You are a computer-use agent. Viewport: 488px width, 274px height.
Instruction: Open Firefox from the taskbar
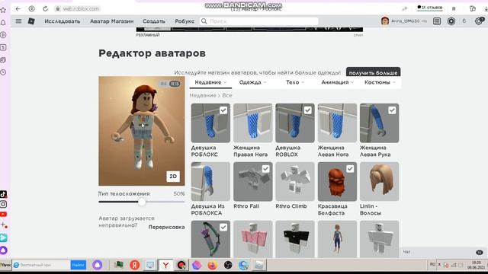(x=212, y=265)
